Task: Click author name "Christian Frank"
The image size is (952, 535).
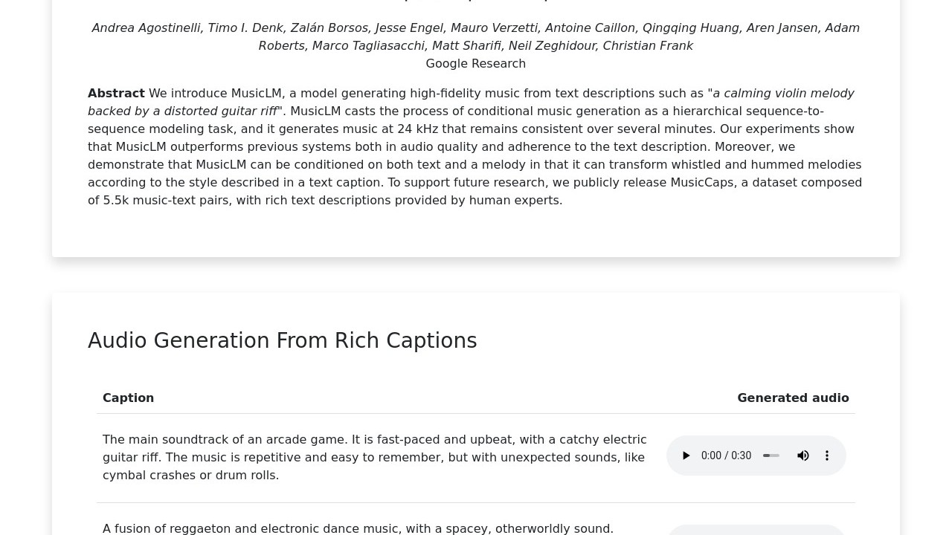Action: click(x=647, y=45)
